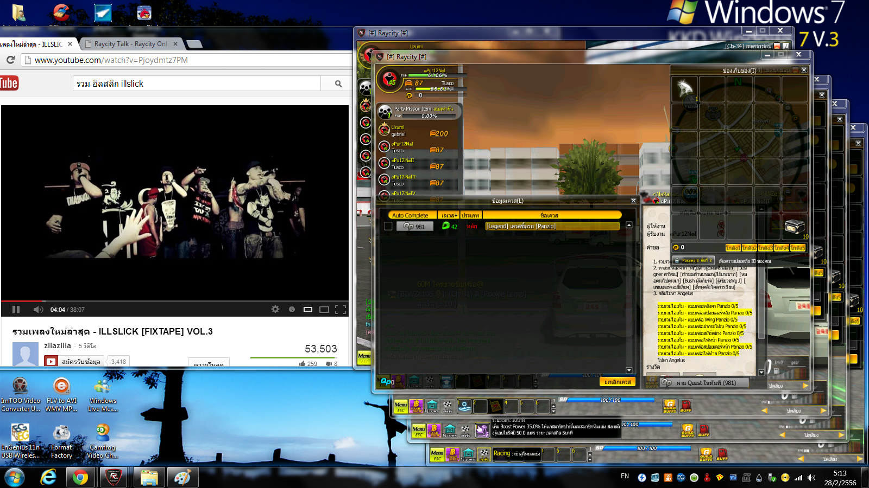Open warehouse tab 1 in storage
Viewport: 869px width, 488px height.
733,248
